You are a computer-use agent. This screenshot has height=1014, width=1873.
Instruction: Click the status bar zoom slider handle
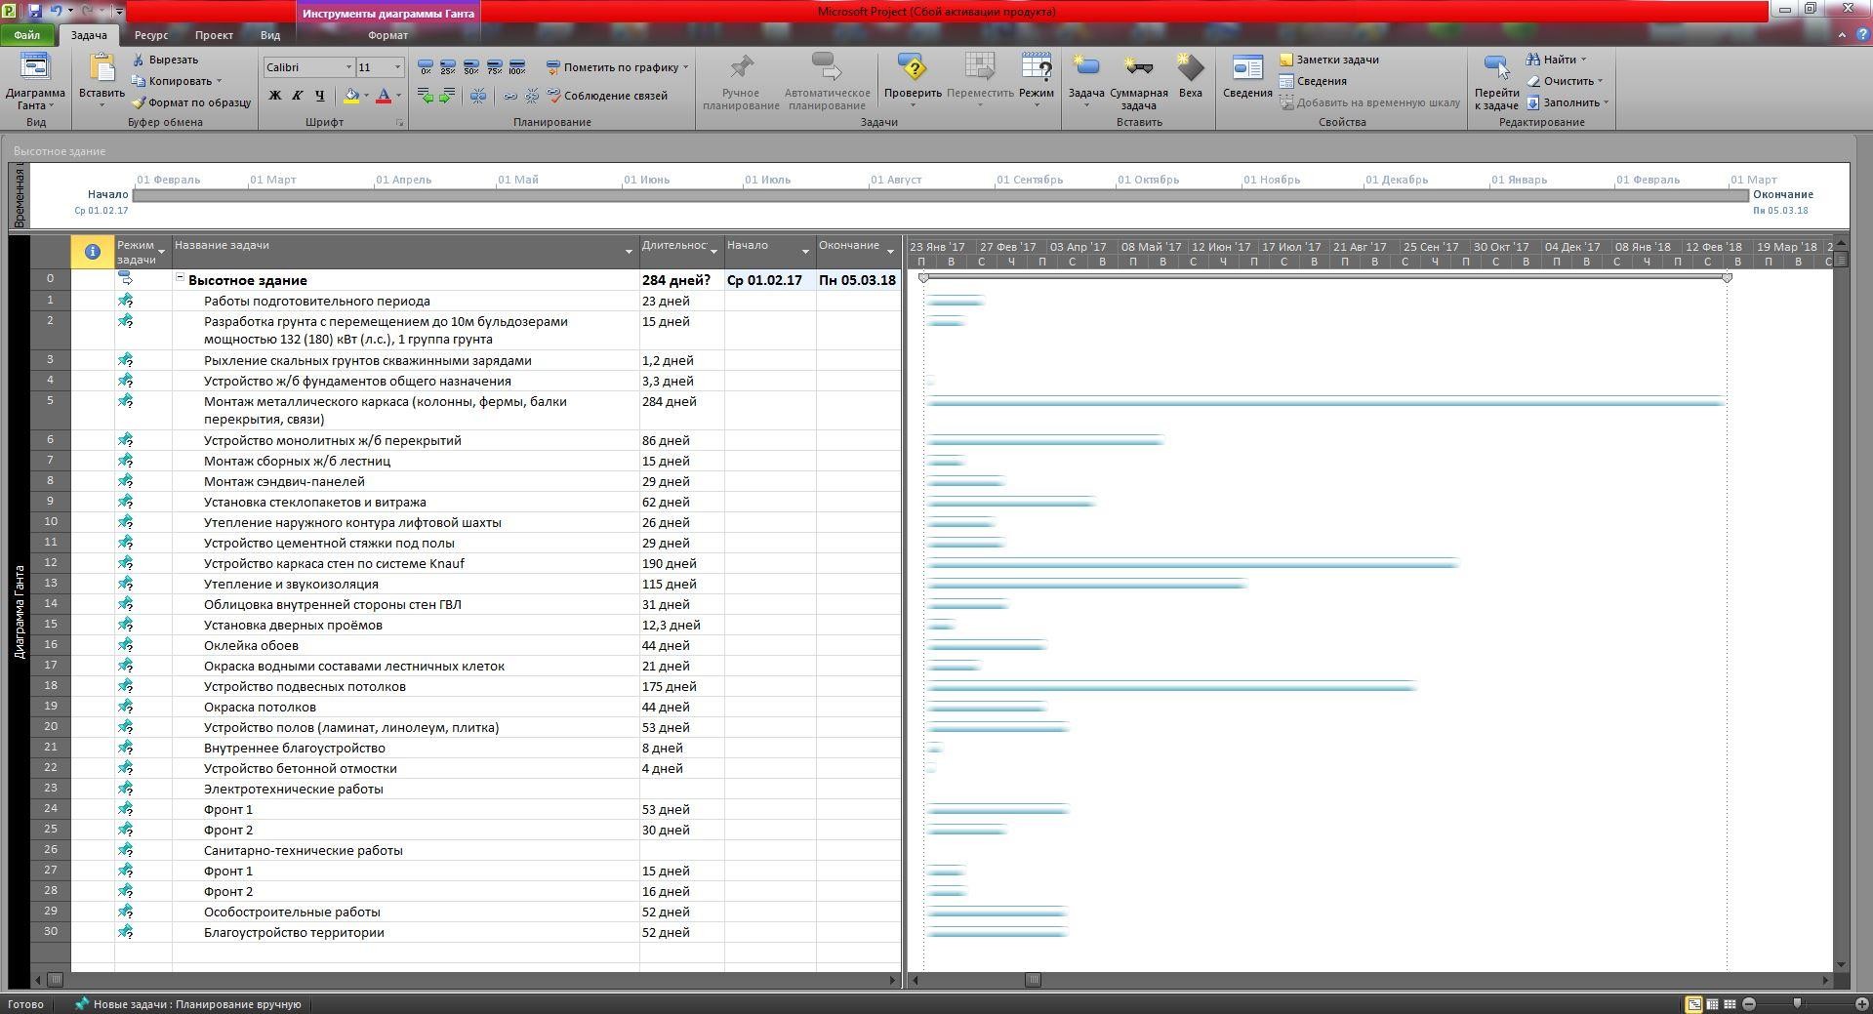[x=1797, y=1003]
